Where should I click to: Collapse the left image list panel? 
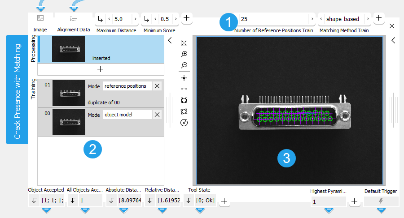(x=170, y=40)
